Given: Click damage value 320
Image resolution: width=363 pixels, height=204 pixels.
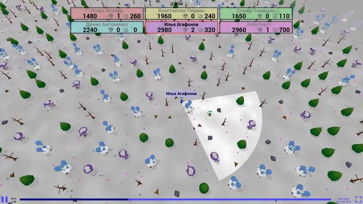Looking at the screenshot, I should point(210,30).
